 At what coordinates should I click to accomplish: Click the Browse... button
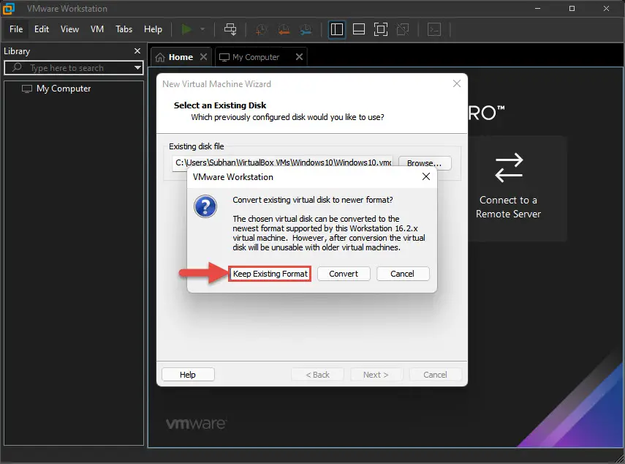(x=425, y=162)
